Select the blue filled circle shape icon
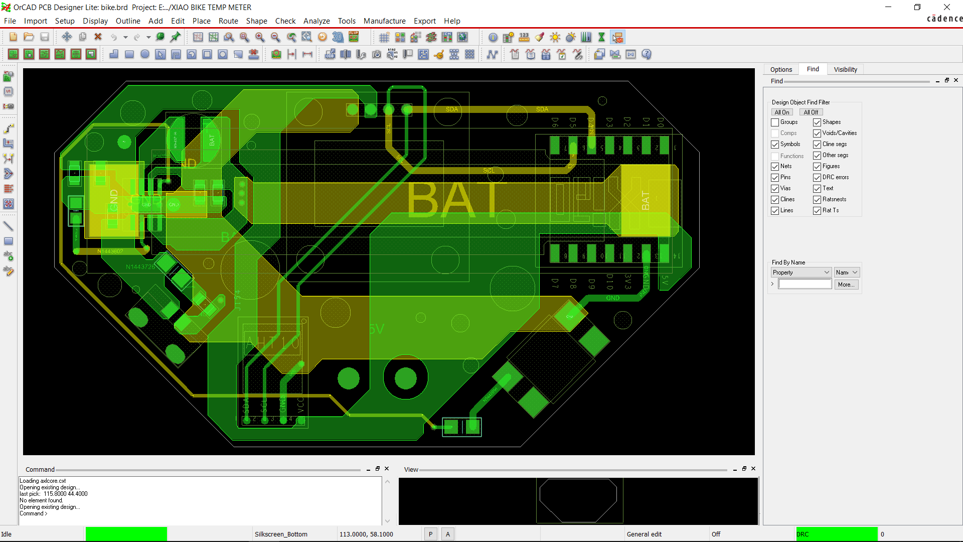This screenshot has width=963, height=542. 145,54
